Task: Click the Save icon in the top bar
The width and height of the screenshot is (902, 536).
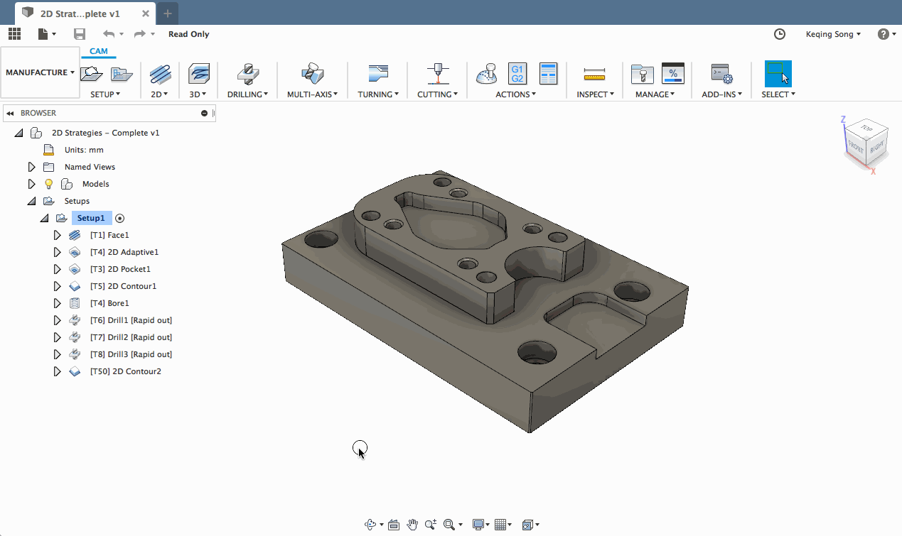Action: pos(80,34)
